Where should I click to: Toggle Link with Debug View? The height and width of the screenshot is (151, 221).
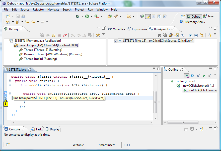coord(202,35)
